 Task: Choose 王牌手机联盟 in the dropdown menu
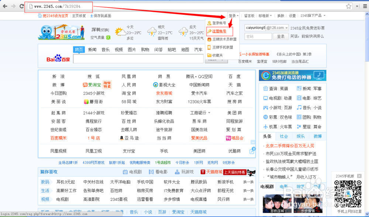pos(220,47)
